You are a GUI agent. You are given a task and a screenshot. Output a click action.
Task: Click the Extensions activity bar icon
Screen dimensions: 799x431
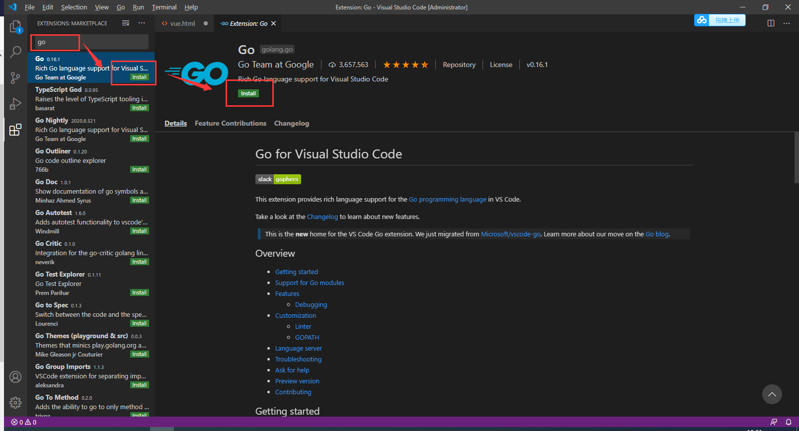(x=15, y=130)
